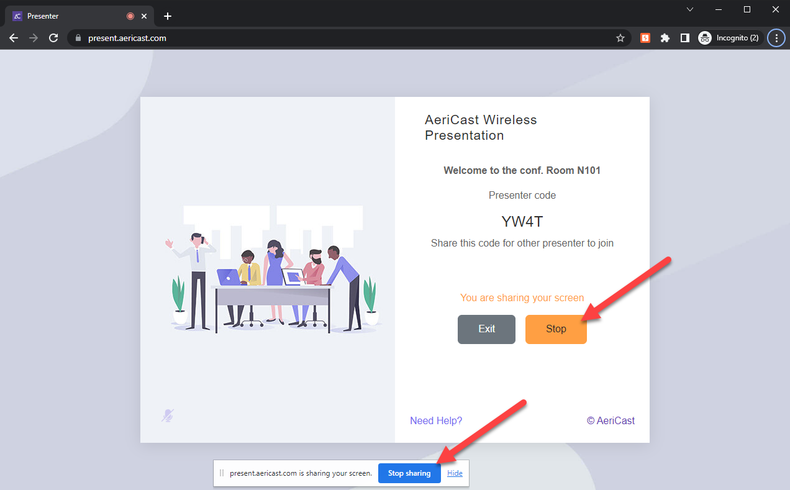Hide the screen sharing notification bar
This screenshot has width=790, height=490.
(455, 473)
